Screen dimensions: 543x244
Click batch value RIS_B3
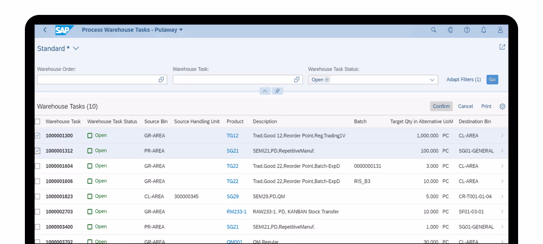(x=362, y=181)
